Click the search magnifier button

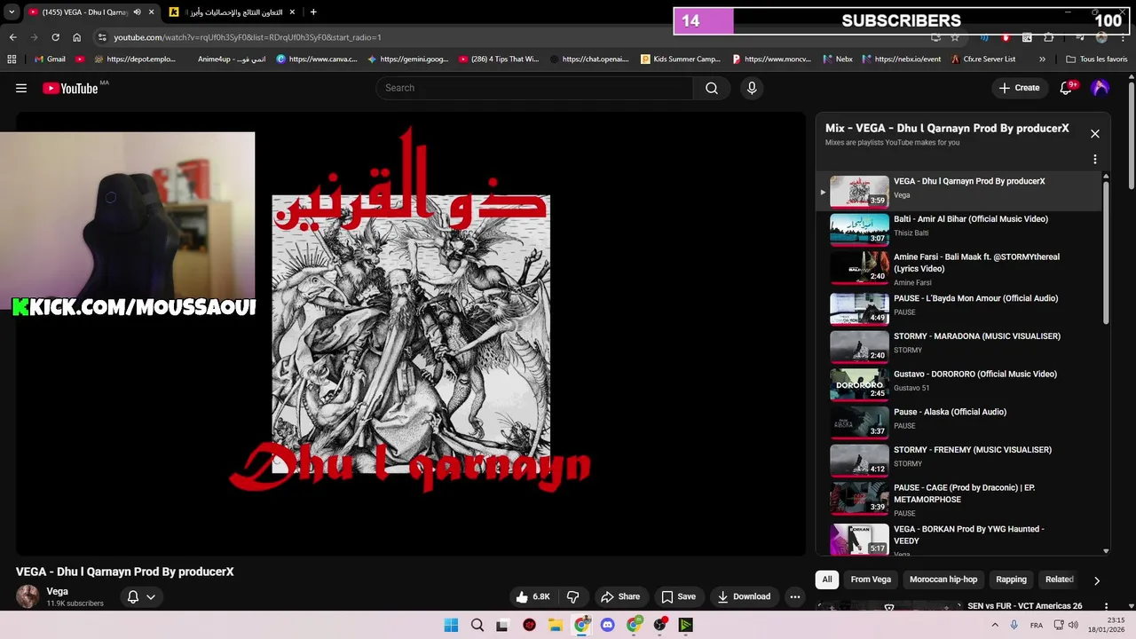tap(712, 88)
